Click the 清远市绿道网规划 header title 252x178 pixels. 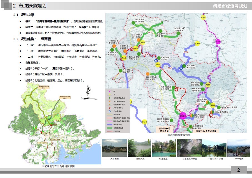coord(230,6)
